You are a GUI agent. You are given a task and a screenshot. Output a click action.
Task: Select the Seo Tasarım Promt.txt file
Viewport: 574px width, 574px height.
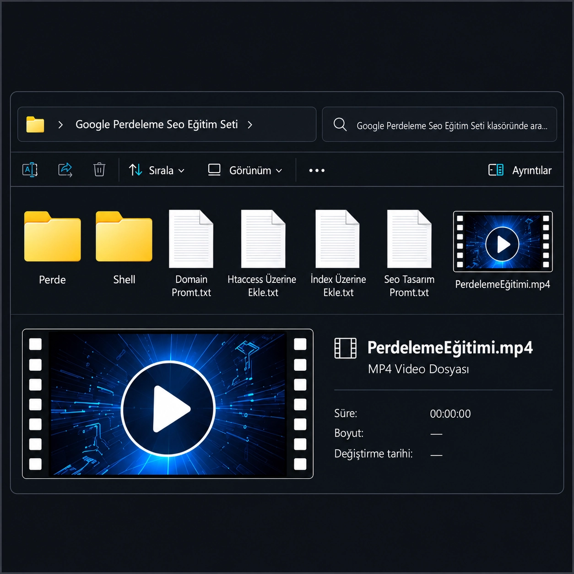[x=409, y=254]
